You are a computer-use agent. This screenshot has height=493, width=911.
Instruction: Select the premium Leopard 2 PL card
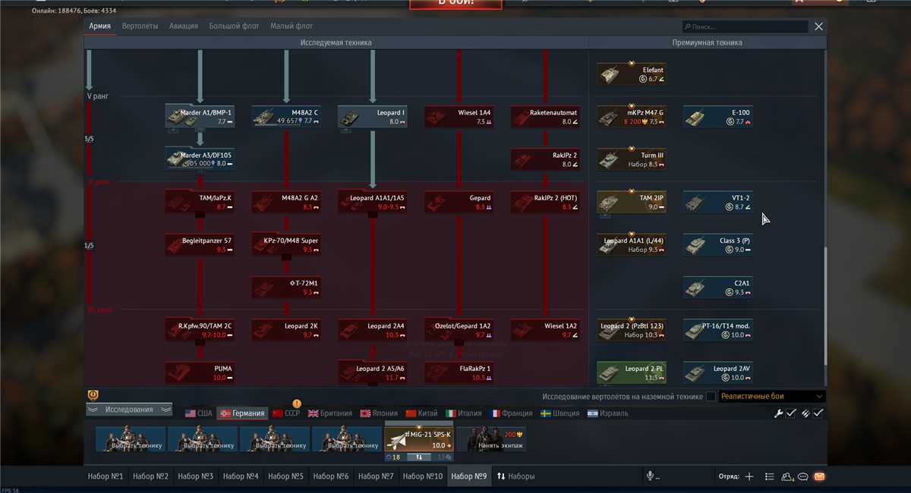pos(632,372)
